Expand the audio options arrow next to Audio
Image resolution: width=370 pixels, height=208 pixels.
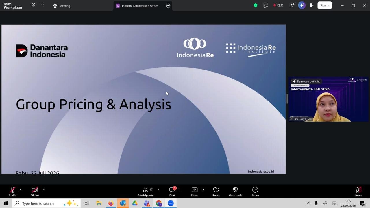20,190
